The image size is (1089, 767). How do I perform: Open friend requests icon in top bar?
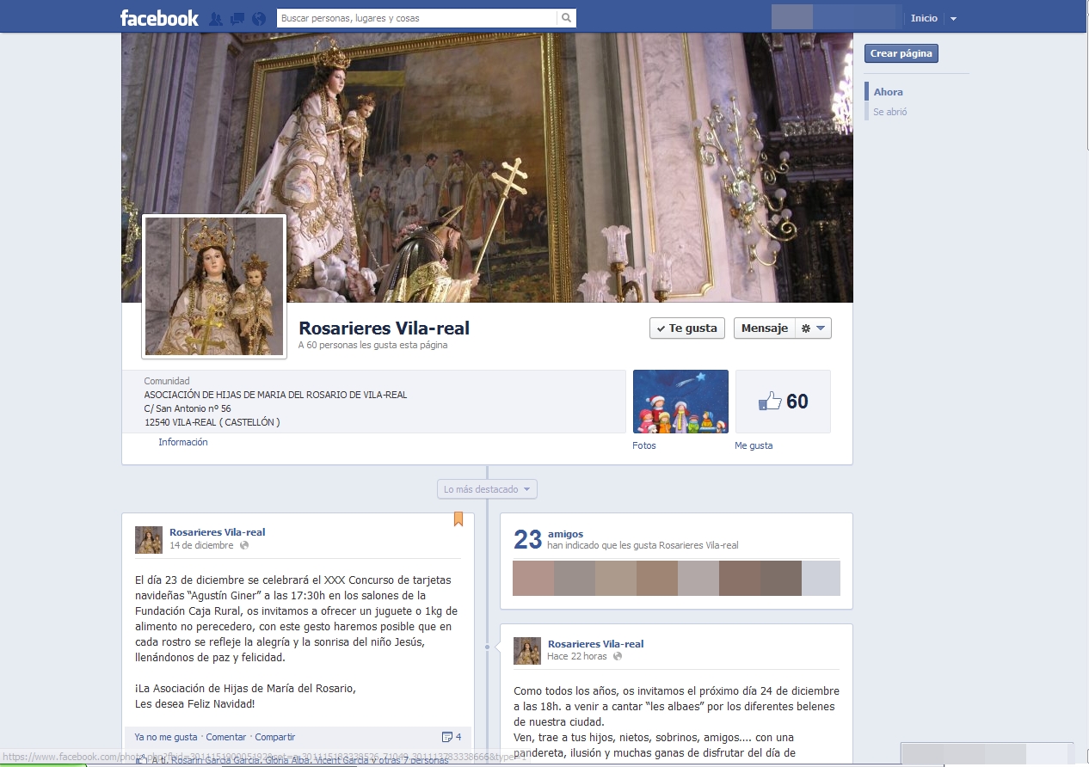click(216, 18)
